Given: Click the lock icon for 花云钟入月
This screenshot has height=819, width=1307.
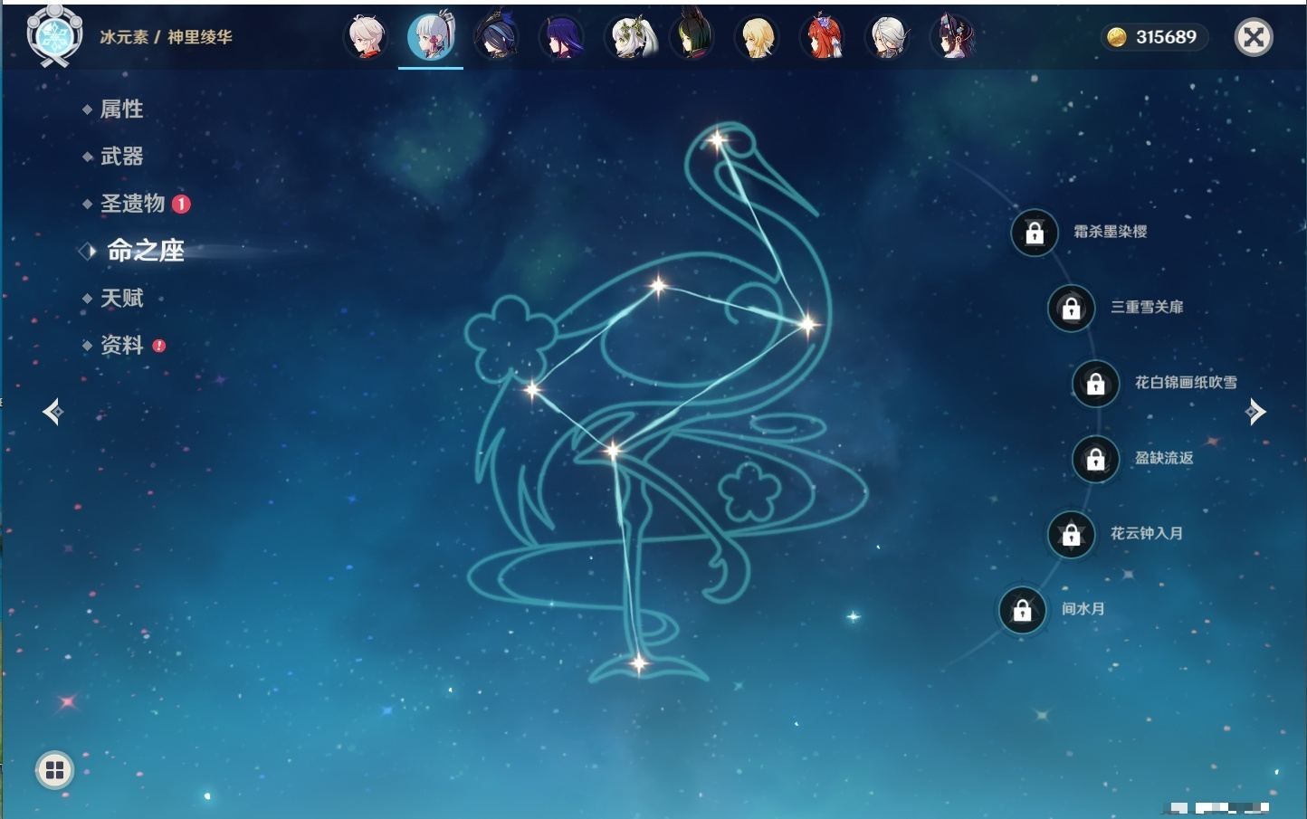Looking at the screenshot, I should click(1071, 534).
